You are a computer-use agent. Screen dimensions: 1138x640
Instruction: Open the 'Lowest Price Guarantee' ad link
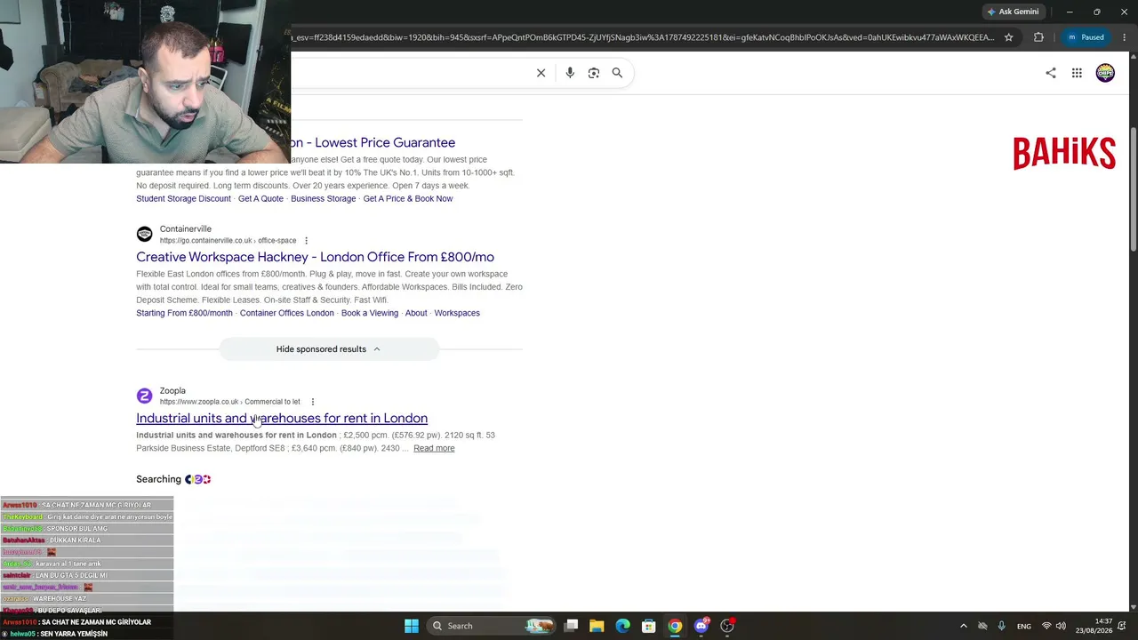click(373, 142)
